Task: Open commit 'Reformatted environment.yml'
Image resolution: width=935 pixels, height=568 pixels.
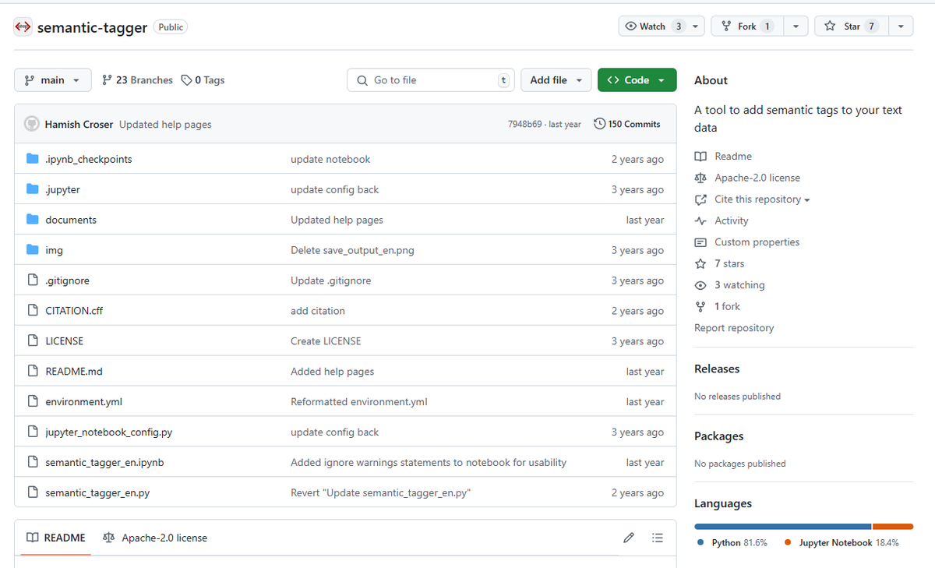Action: pyautogui.click(x=358, y=401)
